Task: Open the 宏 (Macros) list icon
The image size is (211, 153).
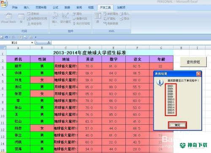Action: click(x=21, y=18)
